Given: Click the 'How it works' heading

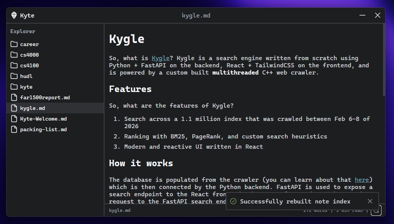Looking at the screenshot, I should click(x=141, y=163).
